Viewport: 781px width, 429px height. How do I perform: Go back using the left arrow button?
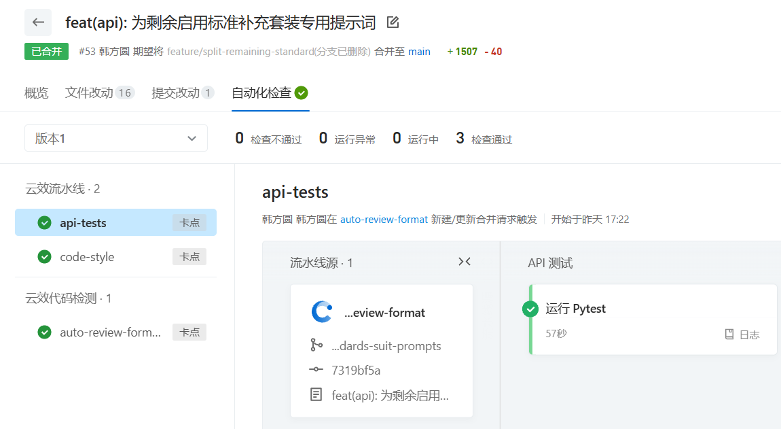[38, 22]
